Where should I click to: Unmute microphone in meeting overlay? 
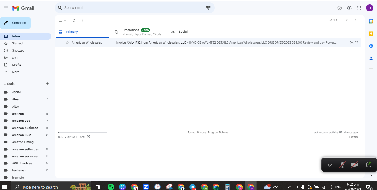343,165
